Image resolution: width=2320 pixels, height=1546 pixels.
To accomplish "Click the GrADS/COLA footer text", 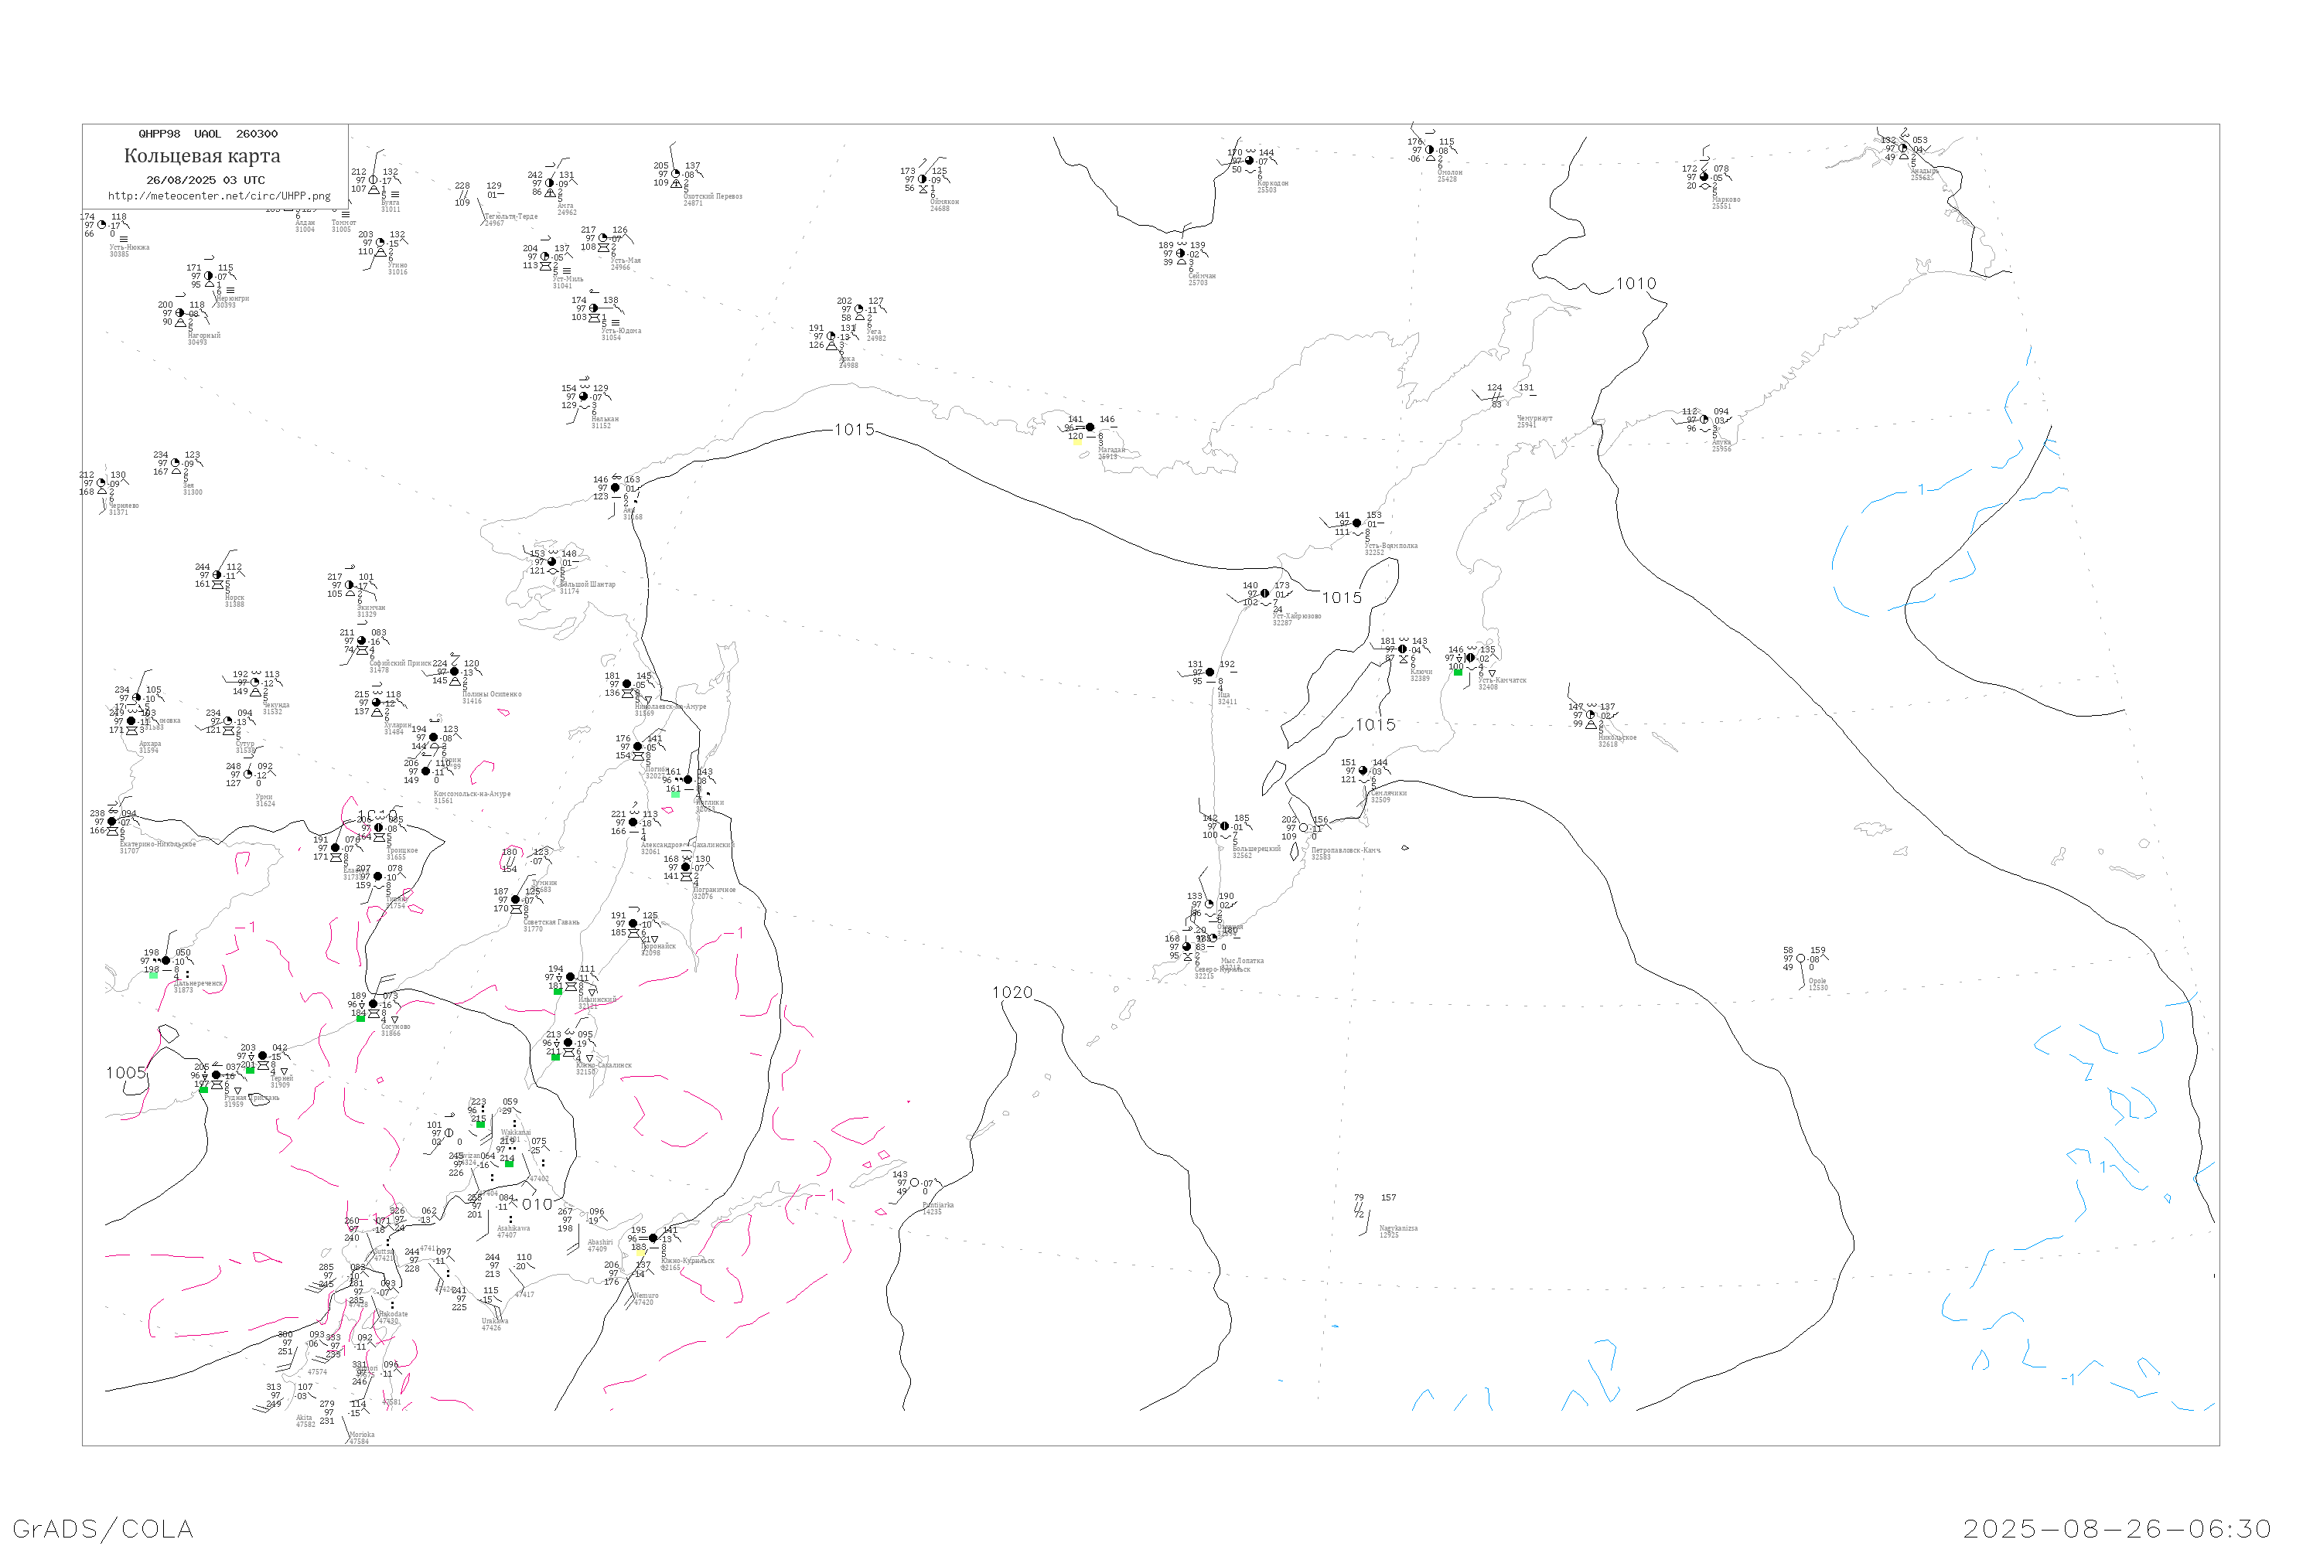I will (103, 1529).
